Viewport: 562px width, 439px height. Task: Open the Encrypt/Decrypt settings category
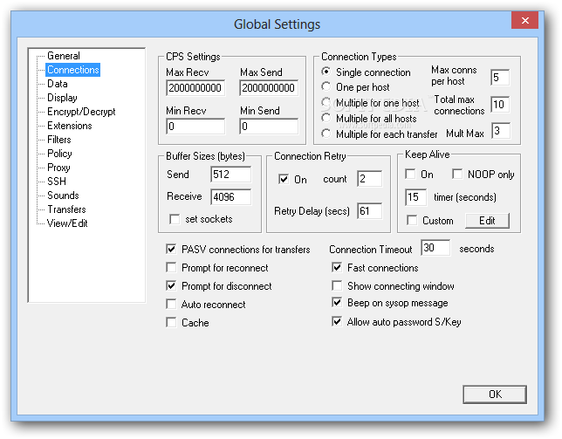pyautogui.click(x=81, y=112)
